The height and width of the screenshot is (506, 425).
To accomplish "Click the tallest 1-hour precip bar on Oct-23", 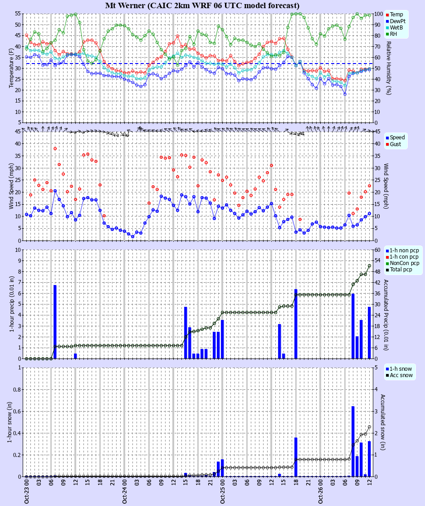I will (x=55, y=322).
